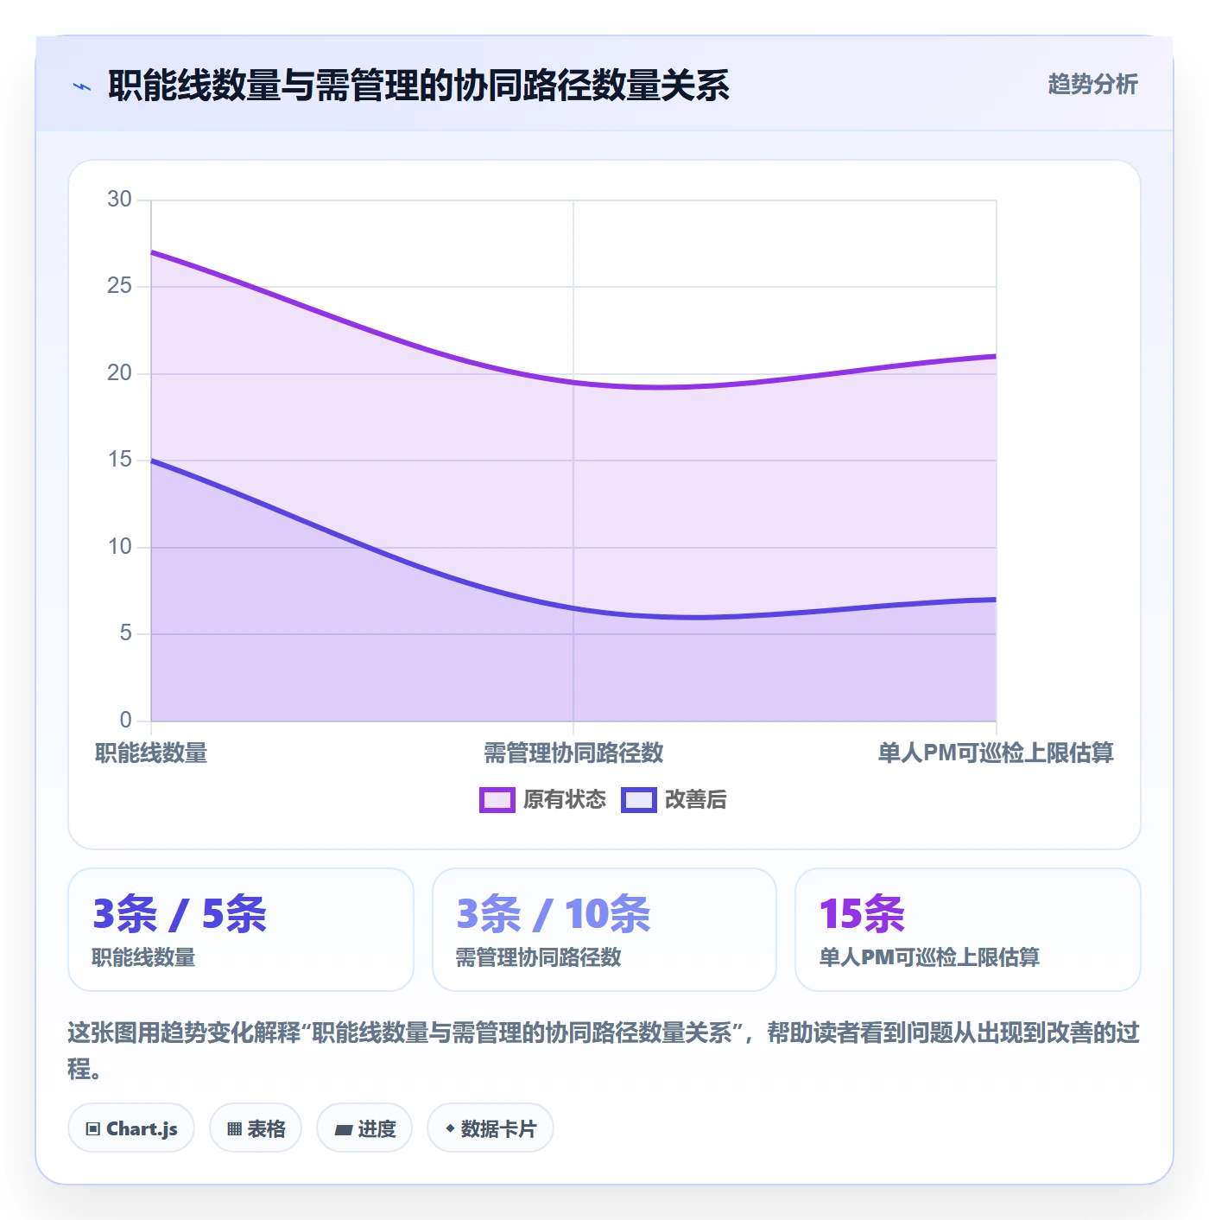Click the title 职能线数量与需管理的协同路径数量关系

(x=419, y=86)
